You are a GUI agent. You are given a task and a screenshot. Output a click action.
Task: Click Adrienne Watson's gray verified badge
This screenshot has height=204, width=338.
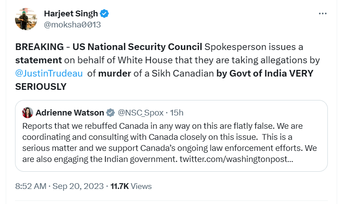[x=110, y=113]
